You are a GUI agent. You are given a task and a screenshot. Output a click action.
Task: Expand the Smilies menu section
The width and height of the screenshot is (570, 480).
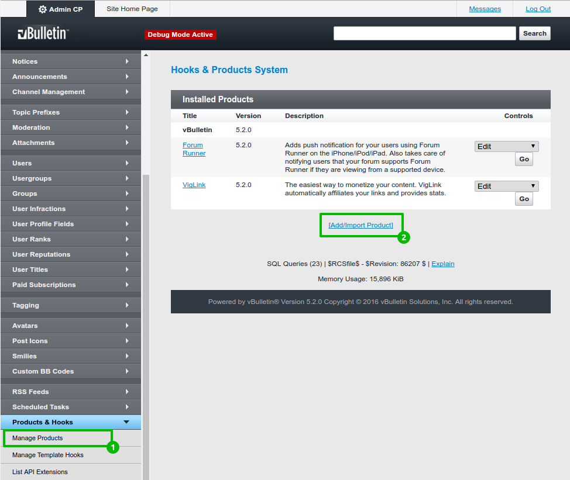tap(71, 356)
